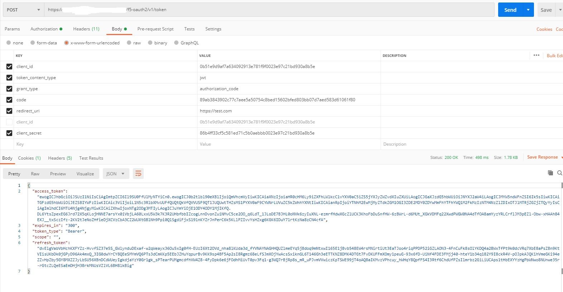The height and width of the screenshot is (292, 563).
Task: Open search in response body
Action: click(559, 173)
